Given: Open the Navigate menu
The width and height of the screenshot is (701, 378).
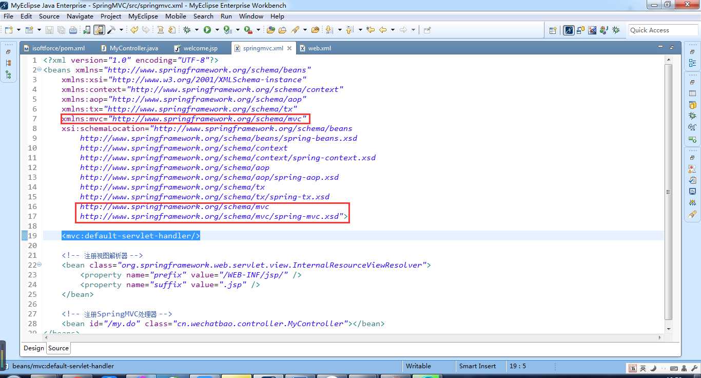Looking at the screenshot, I should (x=80, y=16).
